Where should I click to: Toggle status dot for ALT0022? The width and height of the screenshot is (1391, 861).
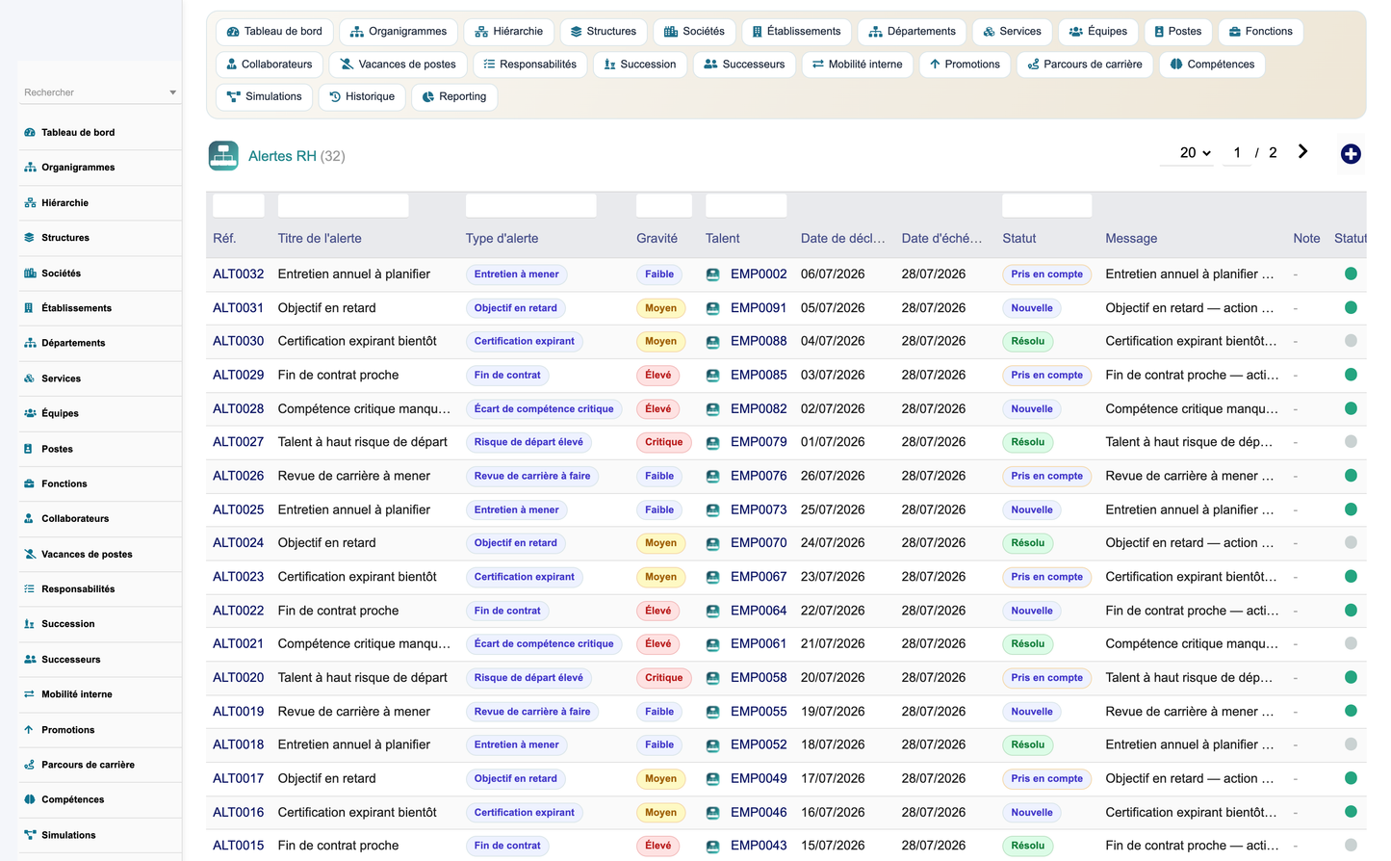(1351, 611)
